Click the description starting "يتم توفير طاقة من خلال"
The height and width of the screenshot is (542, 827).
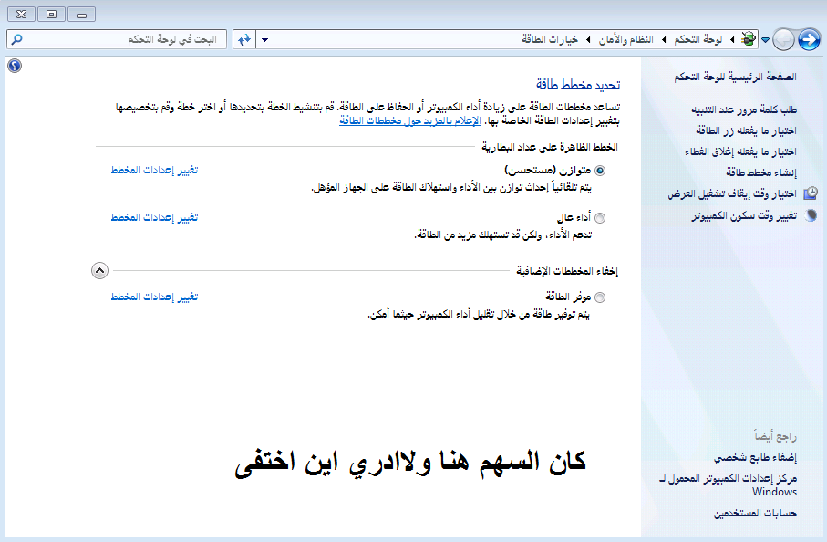pos(479,315)
